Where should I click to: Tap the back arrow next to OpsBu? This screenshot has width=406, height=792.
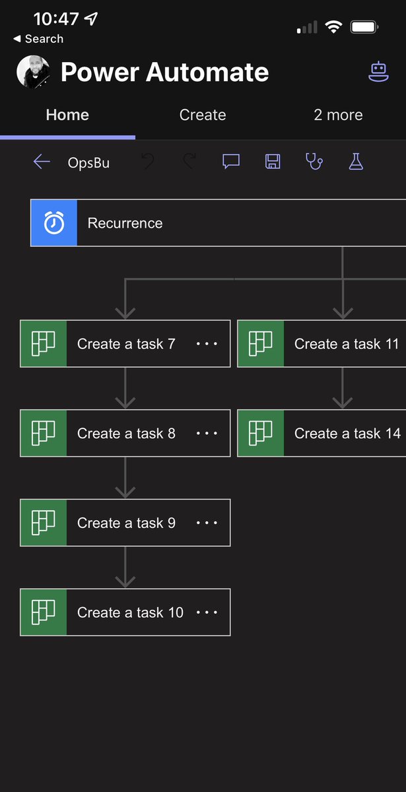(42, 162)
